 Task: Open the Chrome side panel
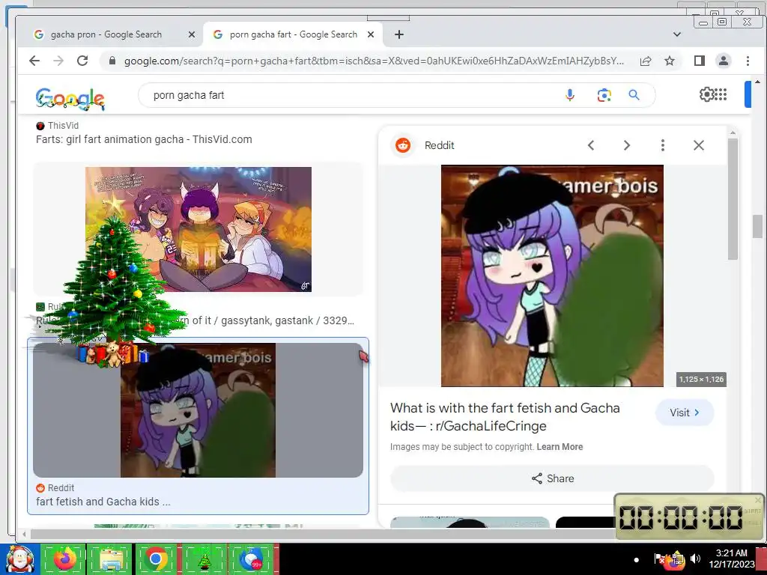click(x=700, y=61)
